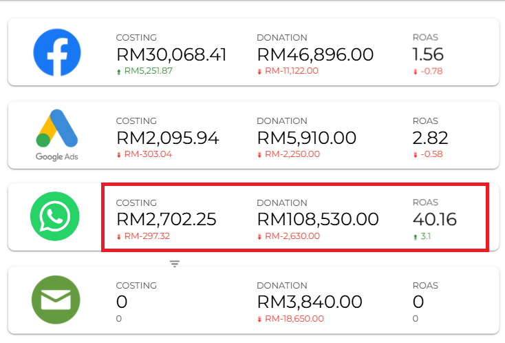Click the Facebook logo icon
505x343 pixels.
pos(57,52)
